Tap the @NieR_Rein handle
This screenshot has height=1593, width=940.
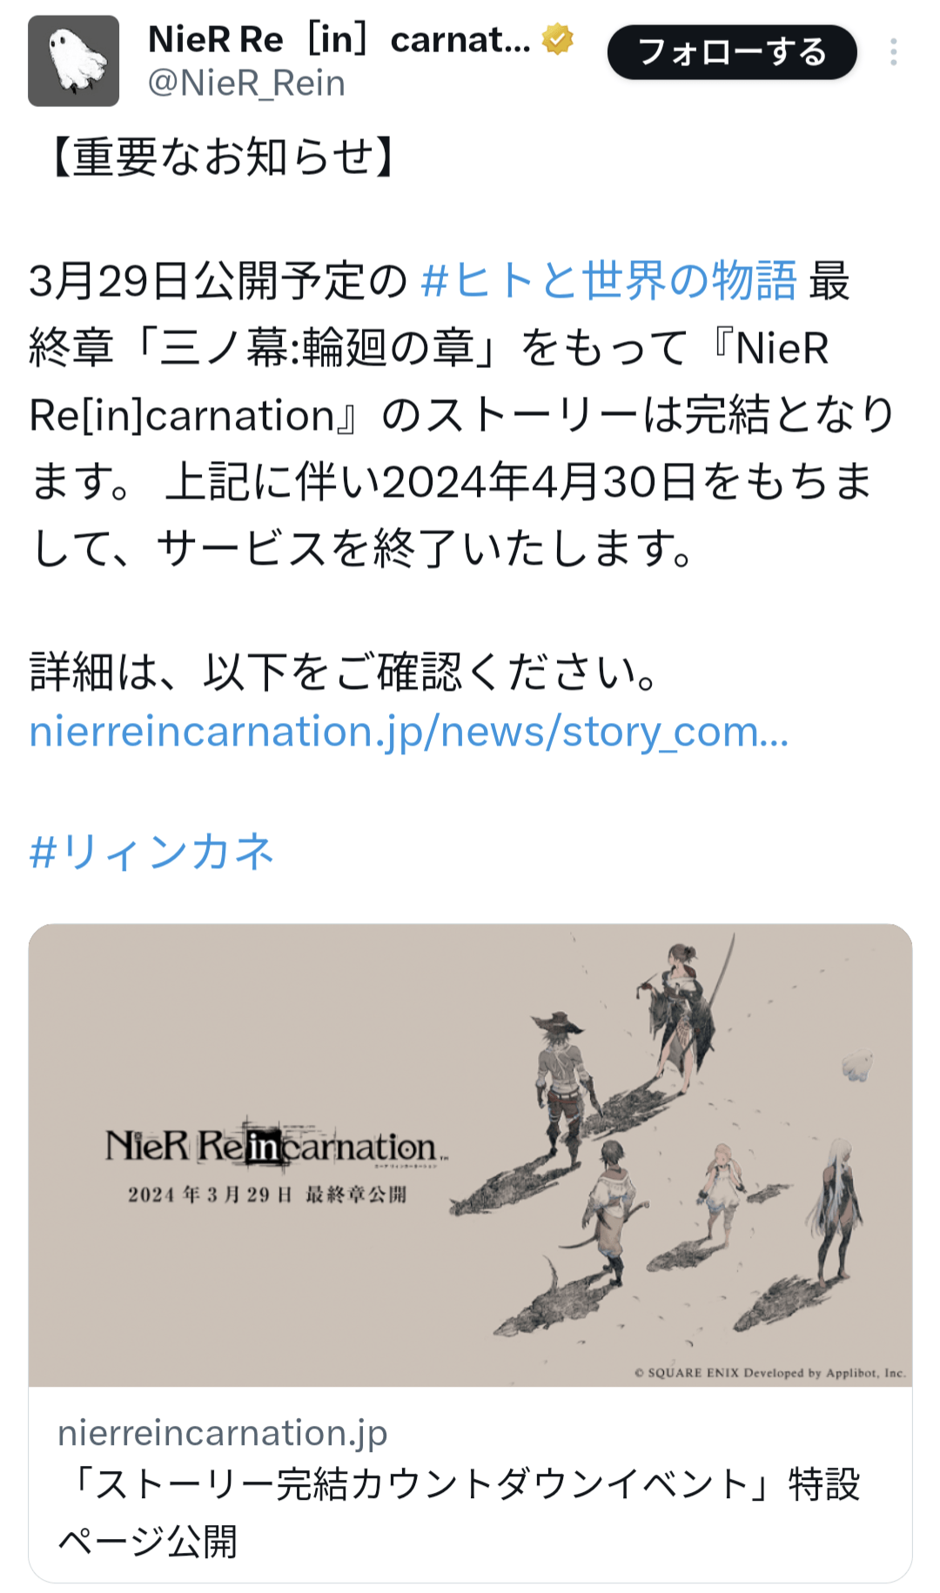pyautogui.click(x=246, y=84)
